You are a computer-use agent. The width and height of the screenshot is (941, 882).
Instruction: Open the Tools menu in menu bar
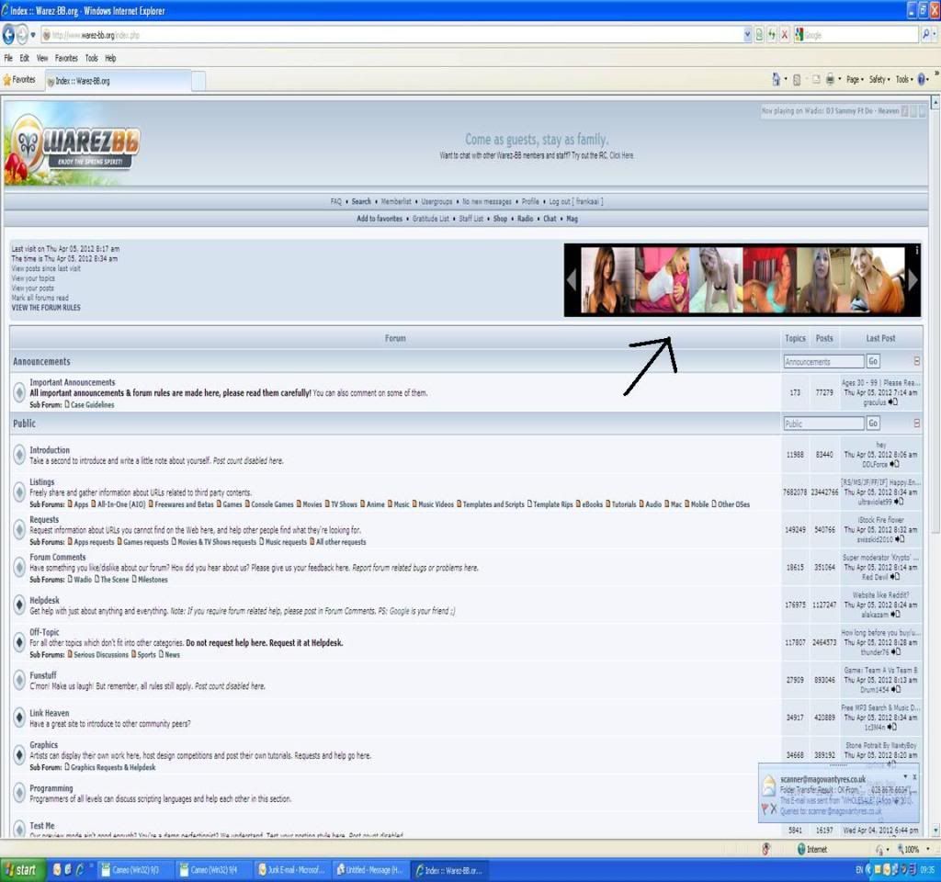point(91,58)
